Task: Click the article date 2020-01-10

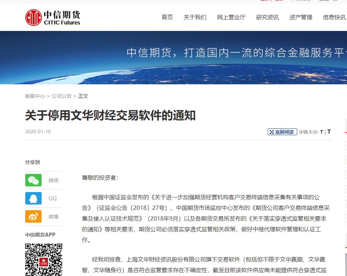Action: [38, 132]
